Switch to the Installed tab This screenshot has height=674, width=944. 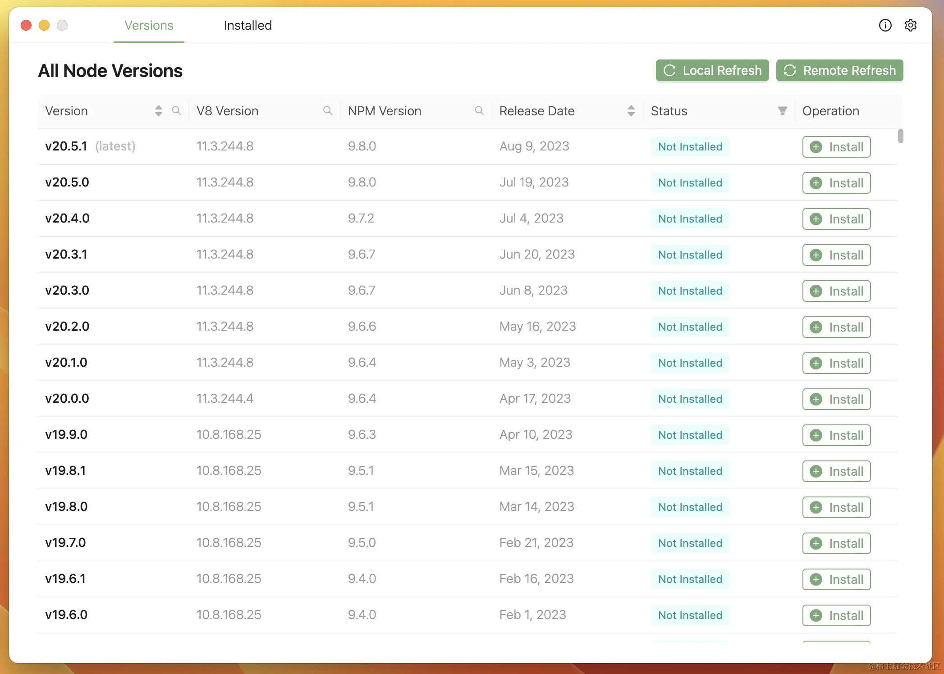pos(247,26)
